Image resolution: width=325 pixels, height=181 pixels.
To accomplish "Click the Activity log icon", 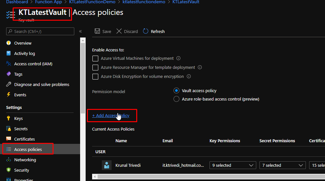I will tap(8, 53).
